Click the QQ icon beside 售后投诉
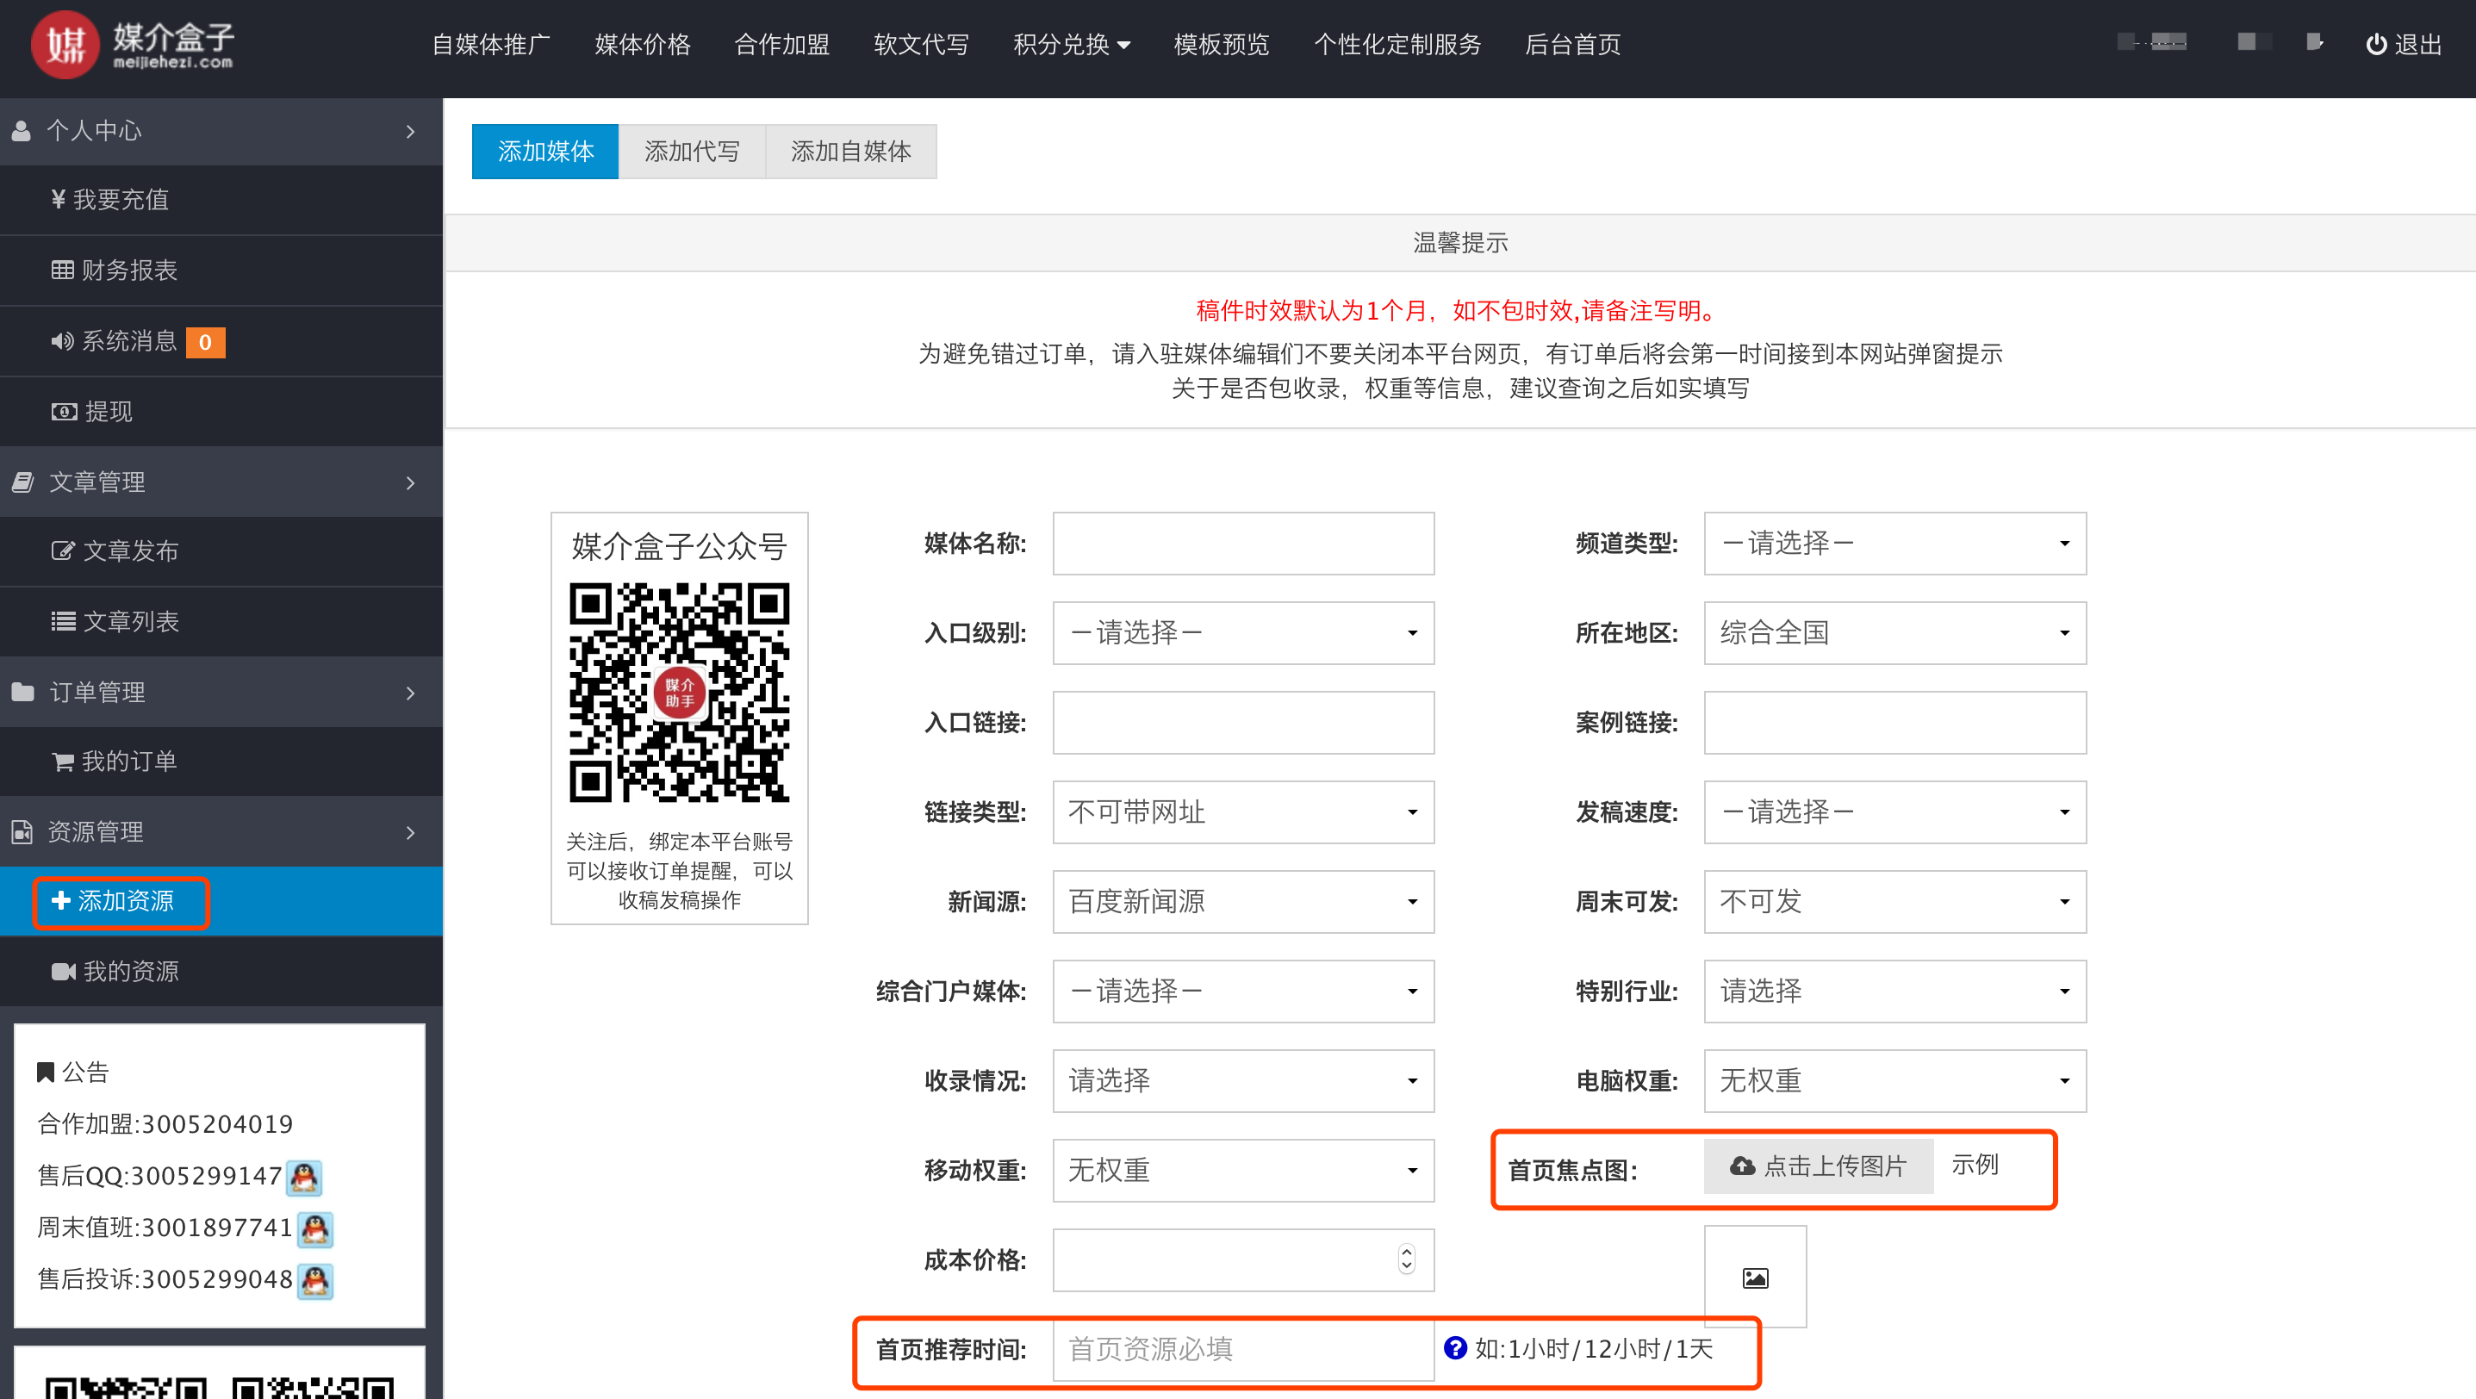Screen dimensions: 2476x1399 (315, 1281)
